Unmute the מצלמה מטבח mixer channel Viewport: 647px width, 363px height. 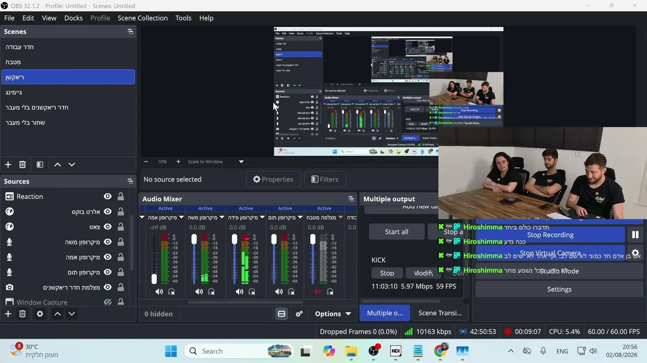coord(318,291)
